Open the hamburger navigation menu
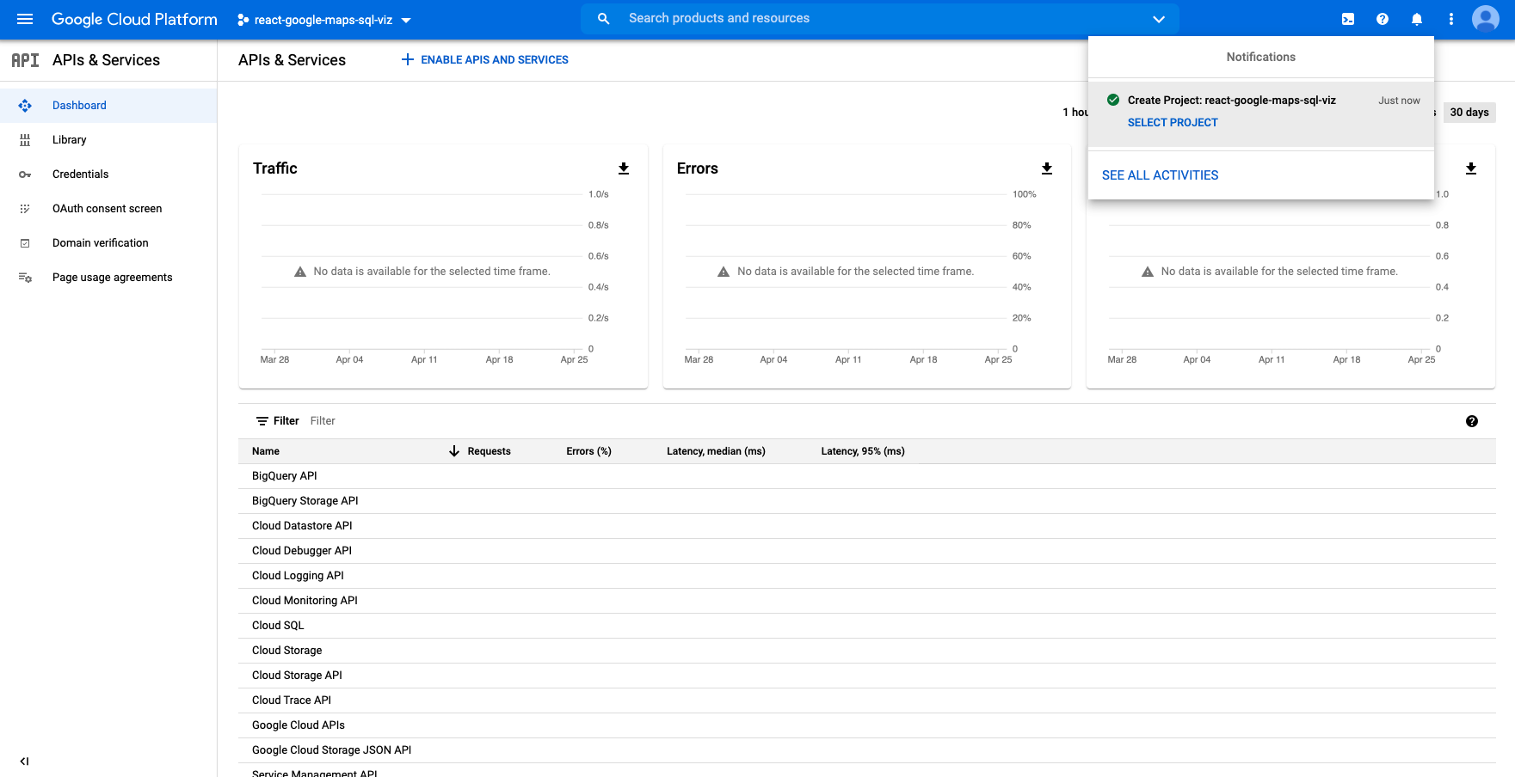The image size is (1515, 777). [x=25, y=19]
